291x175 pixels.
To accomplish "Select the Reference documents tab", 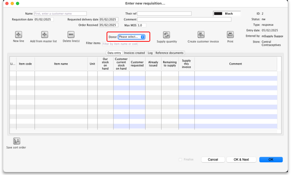I will [170, 53].
